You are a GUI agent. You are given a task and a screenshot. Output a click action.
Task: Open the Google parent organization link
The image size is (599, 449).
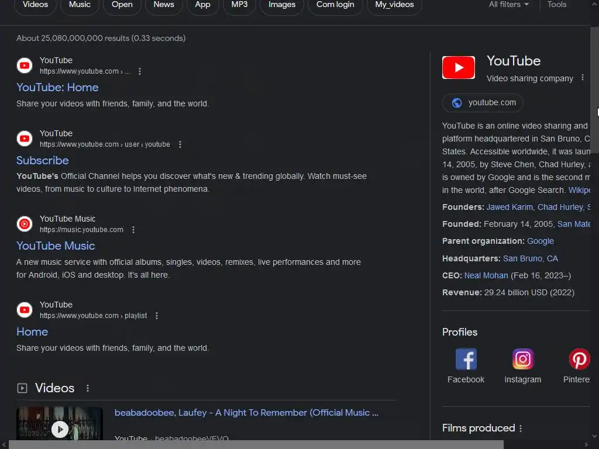(540, 241)
